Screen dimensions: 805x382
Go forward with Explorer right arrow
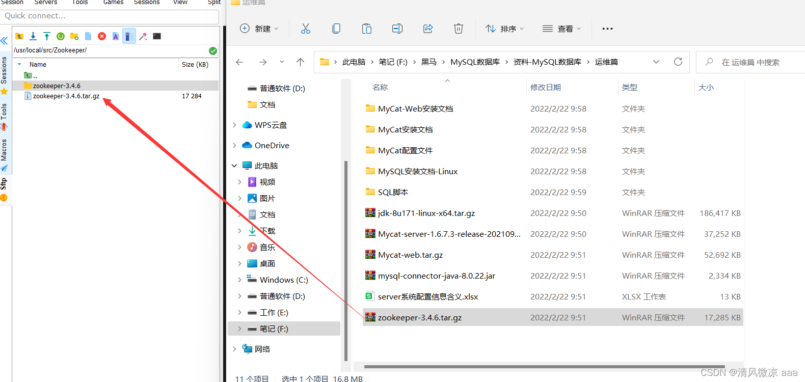[263, 62]
